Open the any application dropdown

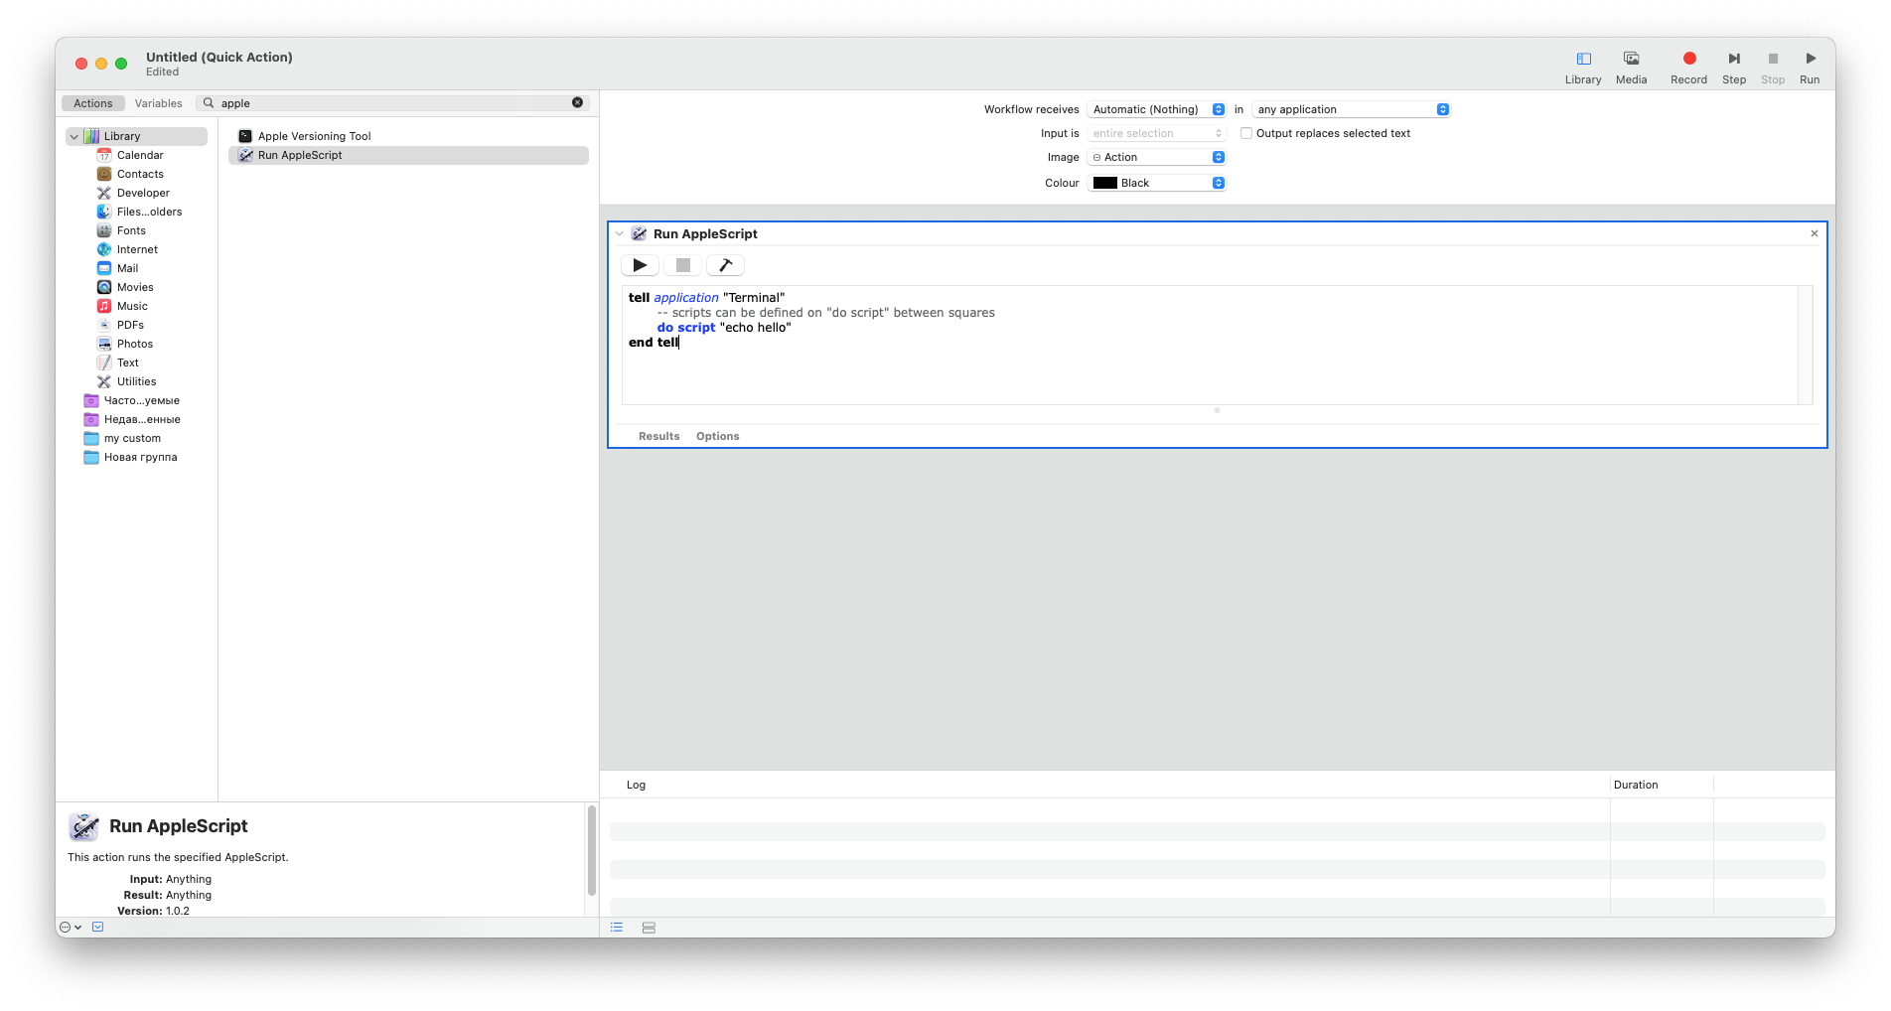point(1351,109)
